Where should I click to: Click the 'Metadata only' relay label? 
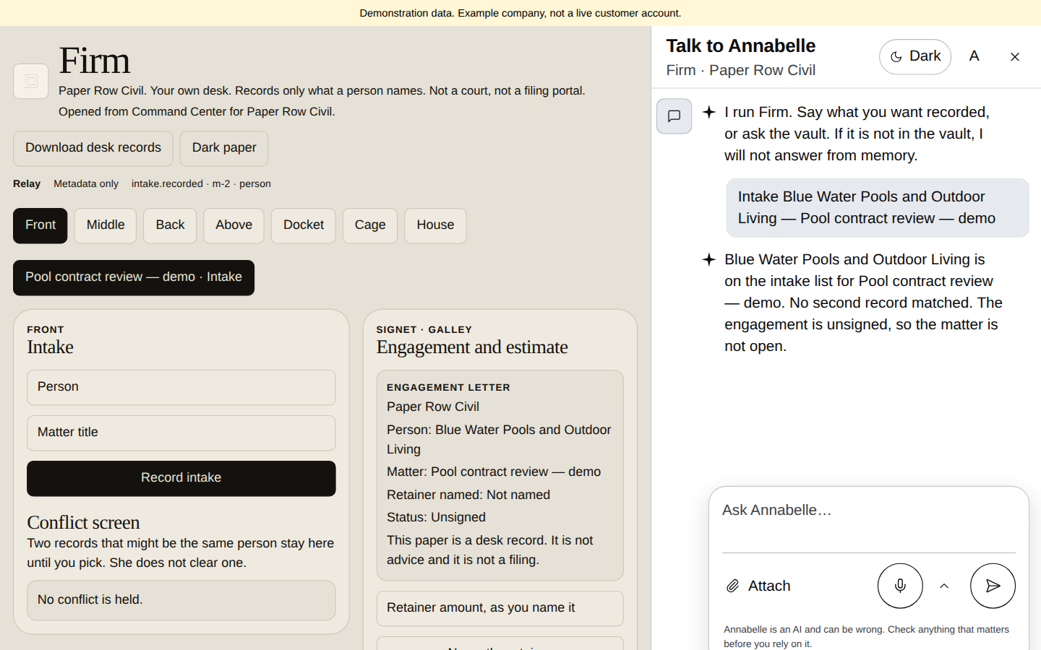click(x=86, y=184)
